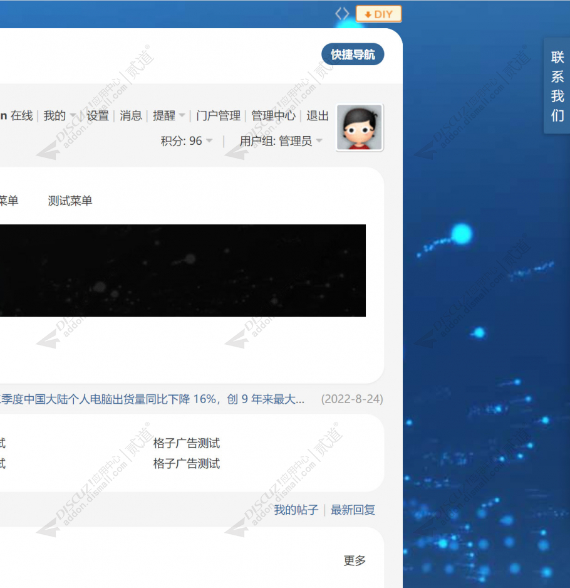Expand the dropdown arrow beside 提醒
570x588 pixels.
(182, 115)
